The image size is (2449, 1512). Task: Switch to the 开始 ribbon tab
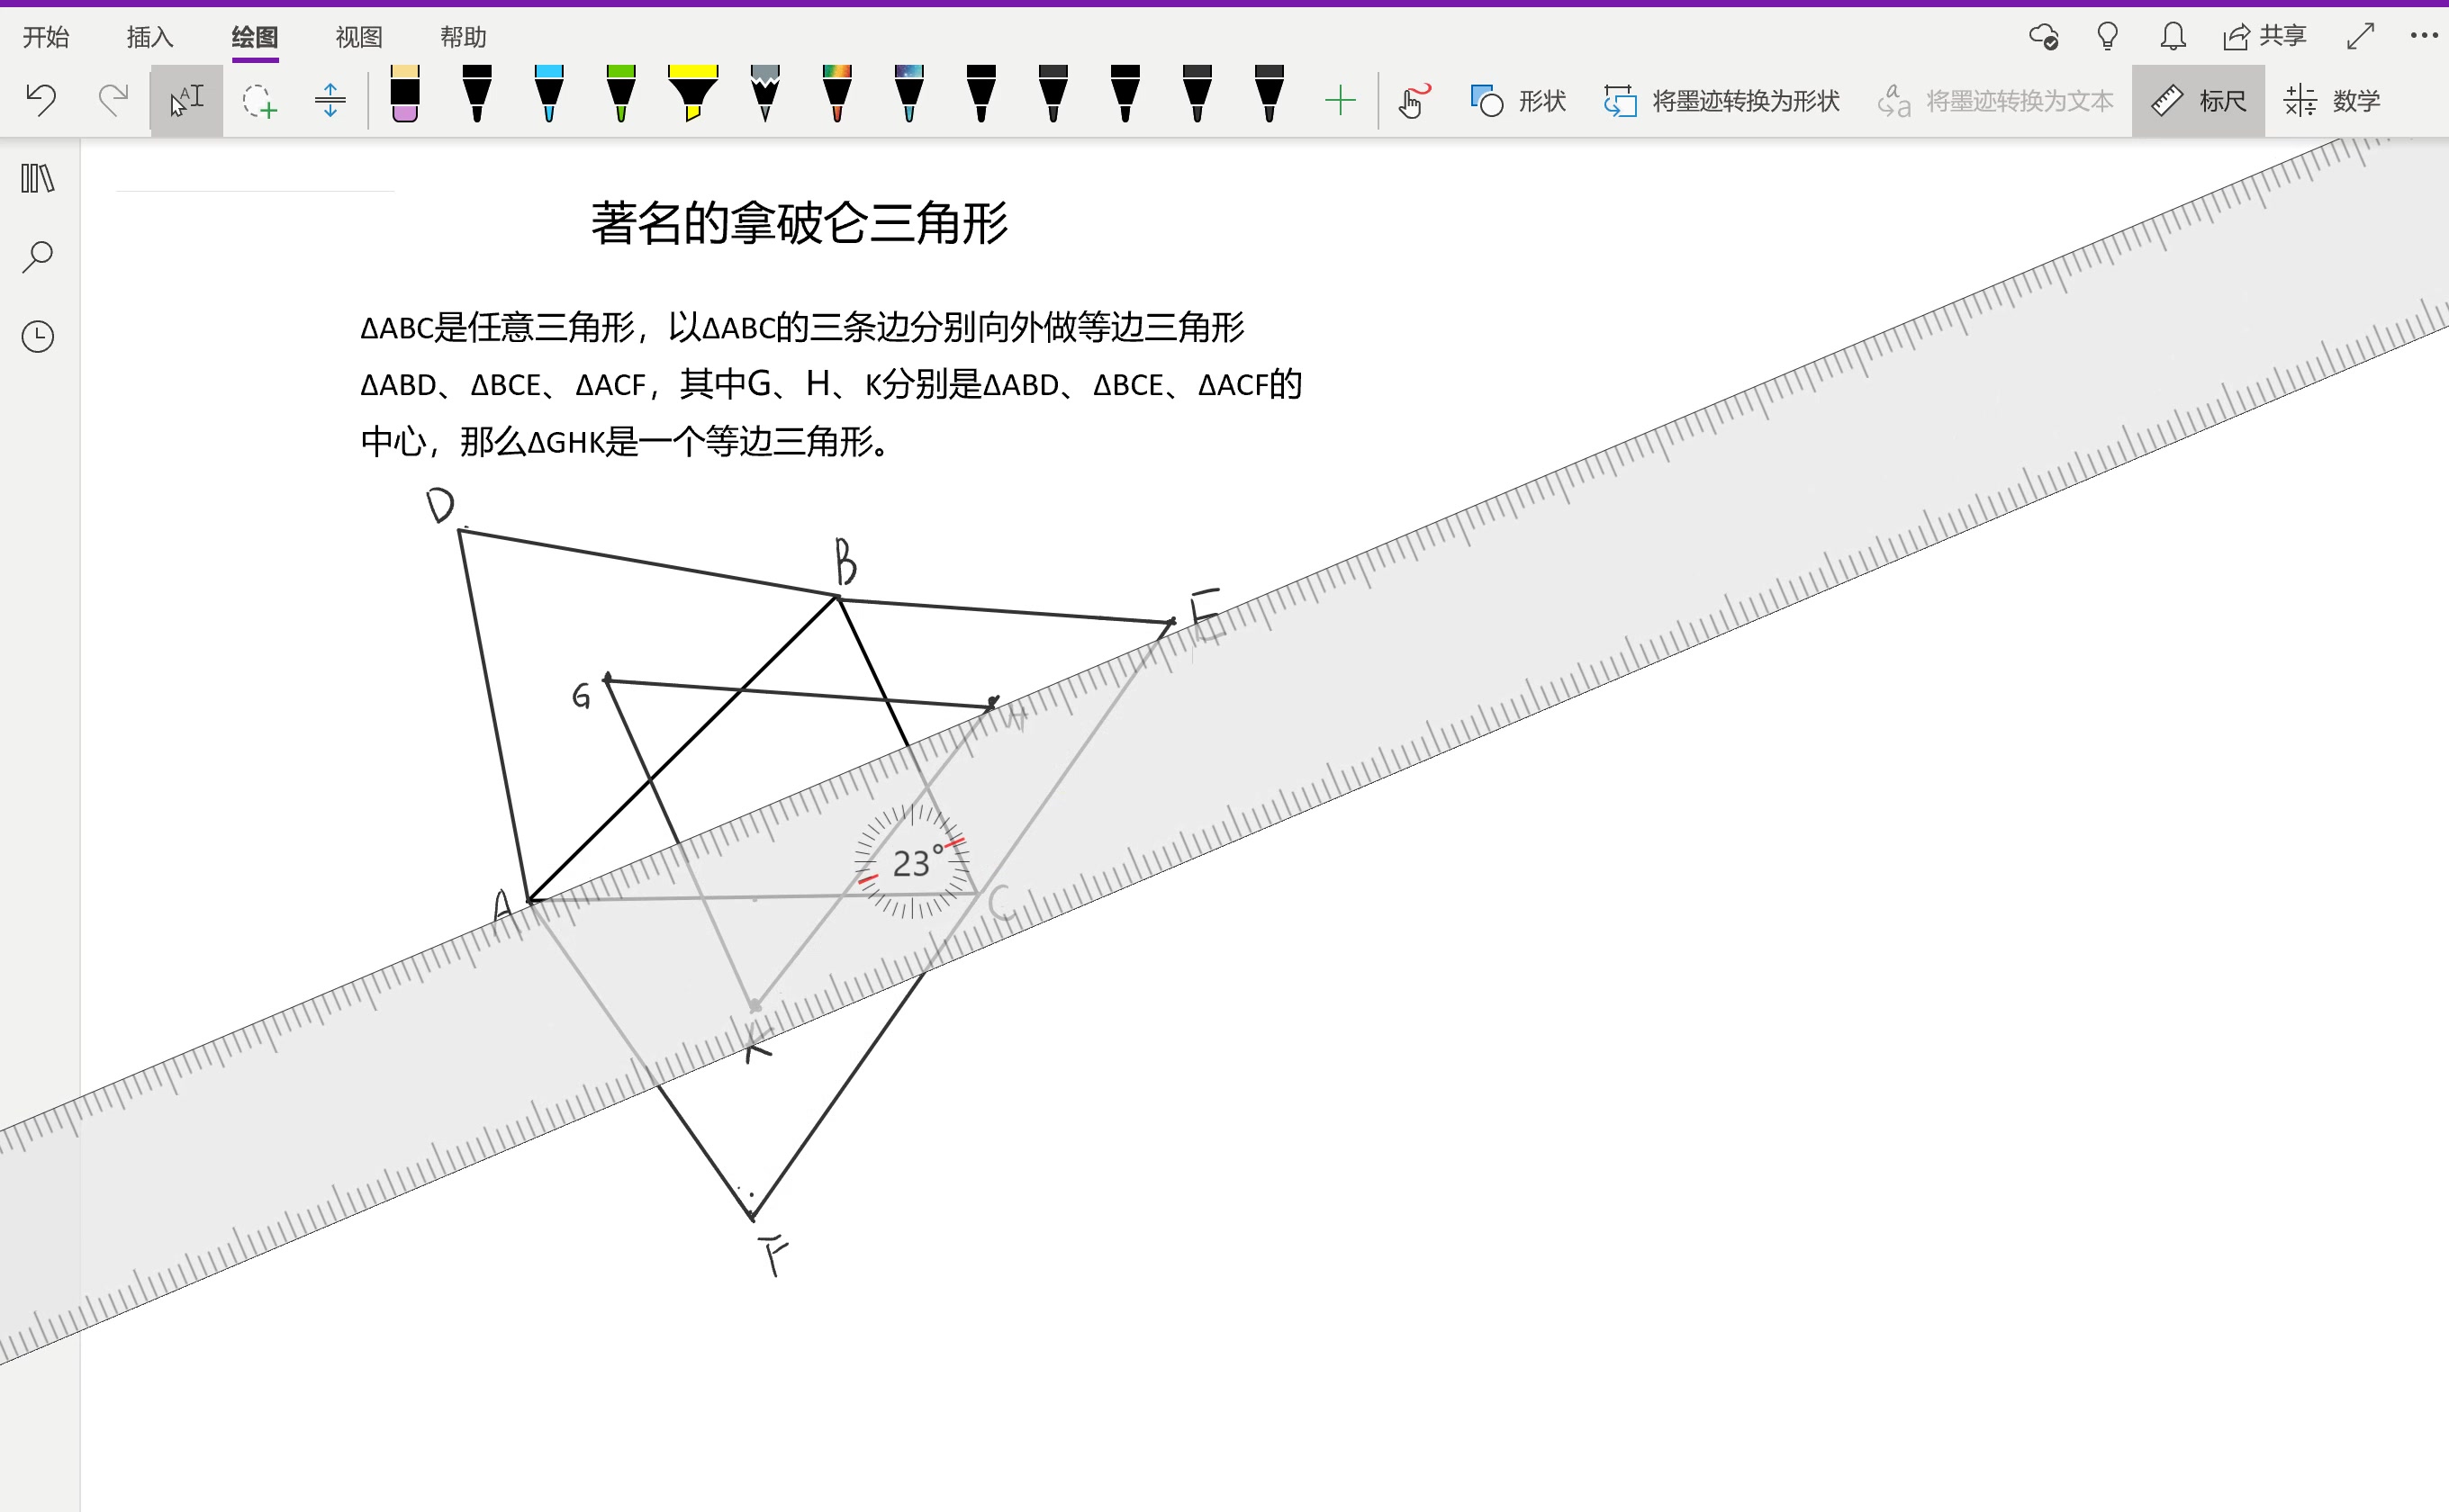[x=48, y=37]
